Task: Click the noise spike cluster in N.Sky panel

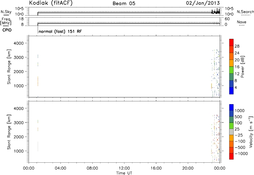Action: click(x=216, y=11)
